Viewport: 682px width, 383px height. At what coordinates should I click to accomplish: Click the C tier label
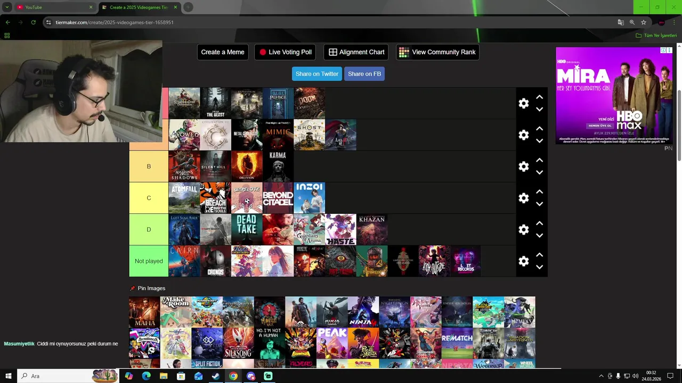tap(149, 198)
